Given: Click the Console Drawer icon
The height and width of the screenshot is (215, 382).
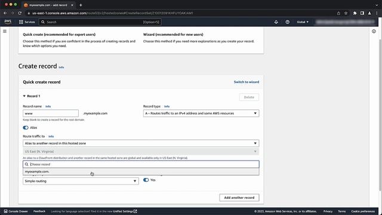Looking at the screenshot, I should [5, 211].
